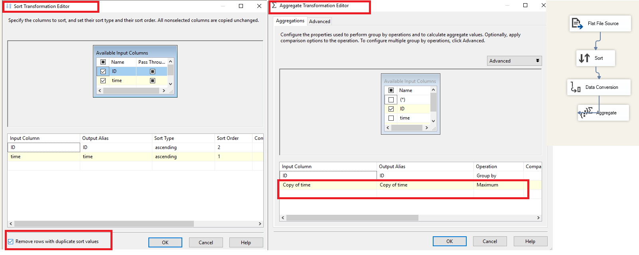Click the time input column cell in the Sort grid

[44, 157]
